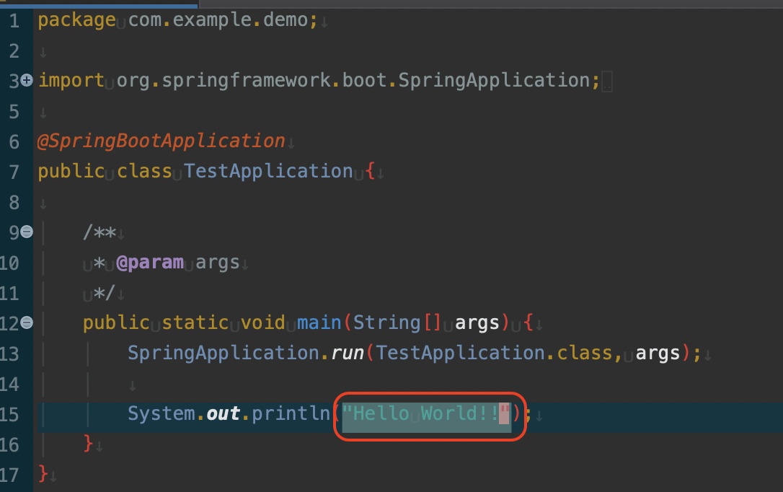Click the 'println' method call
Screen dimensions: 783x492
coord(291,414)
